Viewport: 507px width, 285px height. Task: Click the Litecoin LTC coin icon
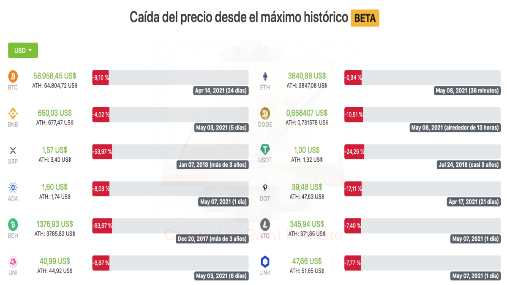pyautogui.click(x=265, y=225)
